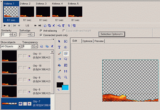Show Obj - 9 with its eye box
Viewport: 160px width, 110px height.
click(x=20, y=80)
